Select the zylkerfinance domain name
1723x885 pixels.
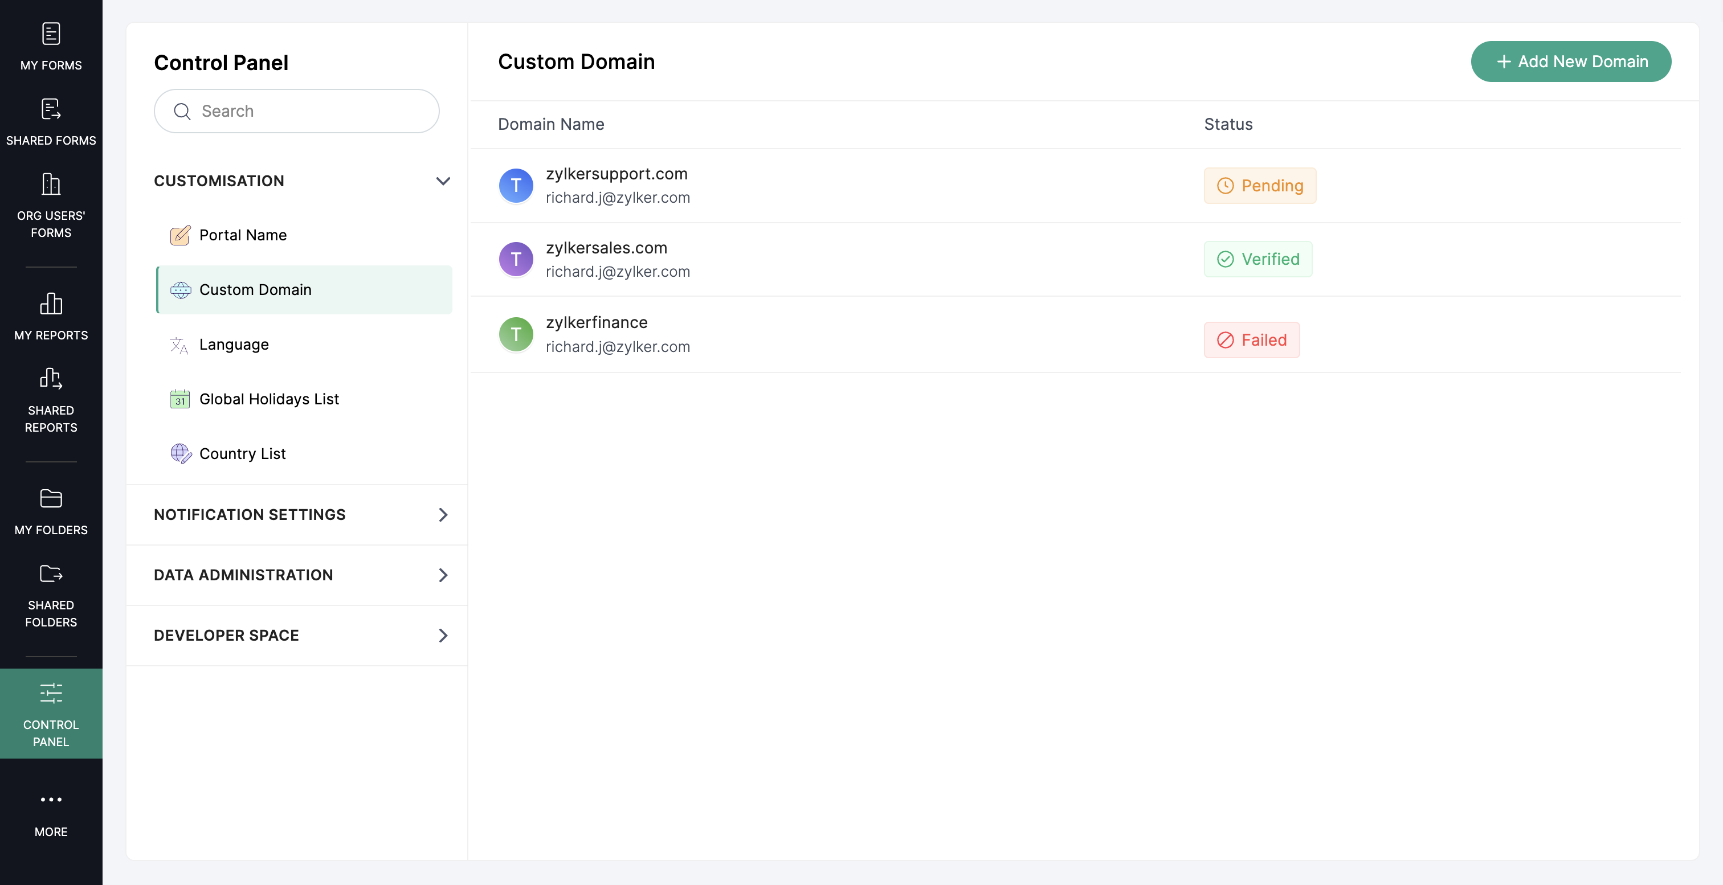(x=597, y=323)
